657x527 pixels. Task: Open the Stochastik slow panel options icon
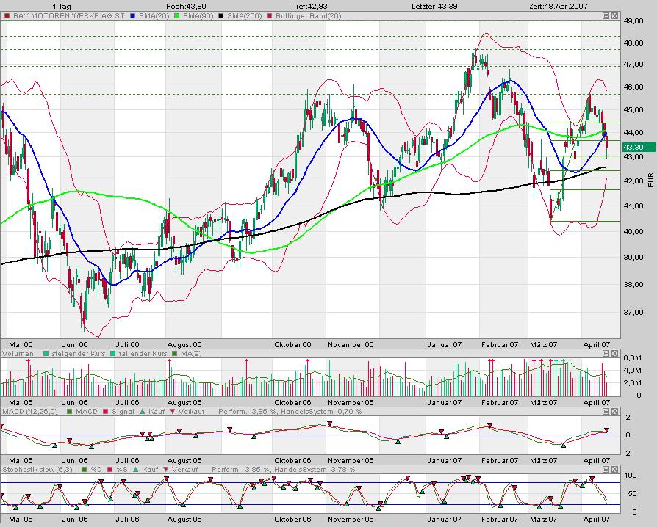(x=606, y=469)
